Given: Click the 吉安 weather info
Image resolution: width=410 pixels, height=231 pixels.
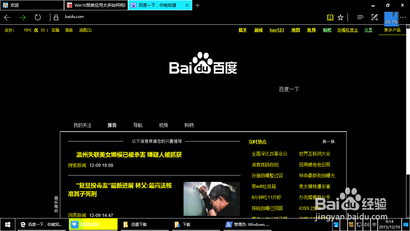Looking at the screenshot, I should [25, 30].
